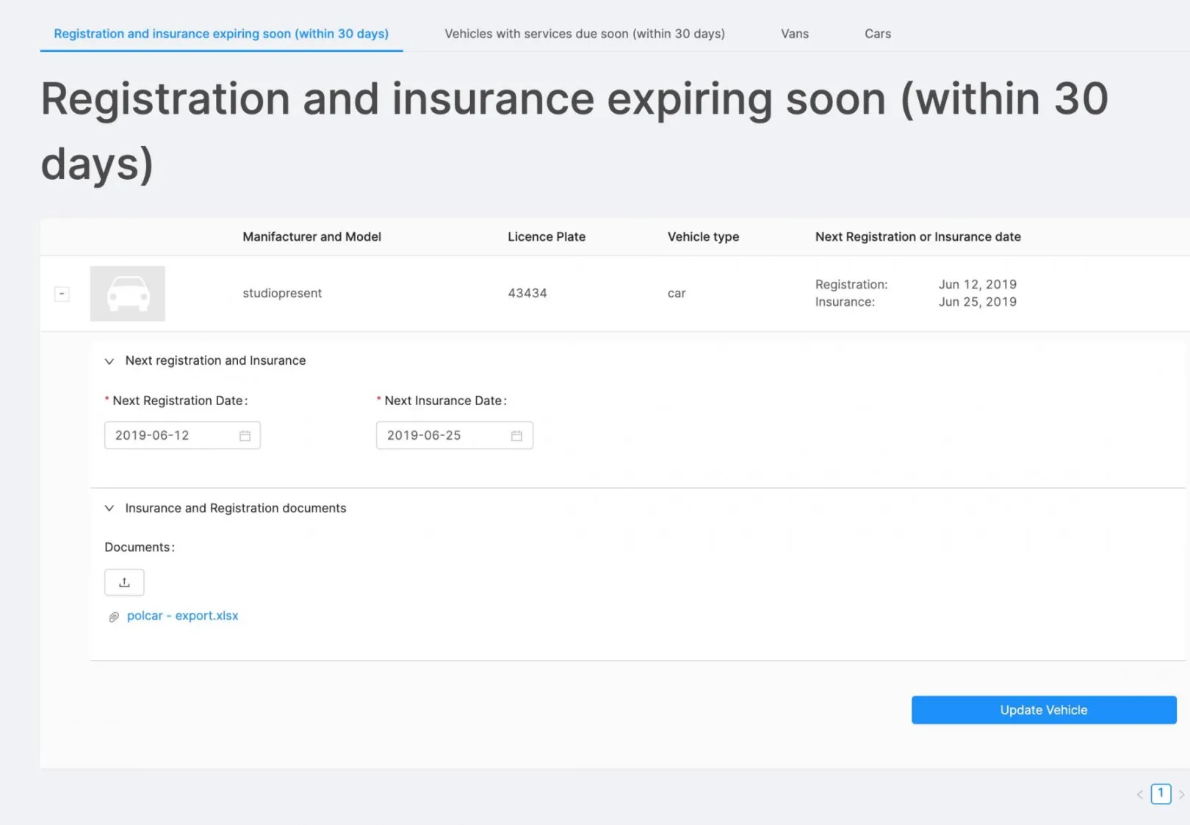Image resolution: width=1190 pixels, height=825 pixels.
Task: Open calendar icon for Next Registration Date
Action: click(245, 436)
